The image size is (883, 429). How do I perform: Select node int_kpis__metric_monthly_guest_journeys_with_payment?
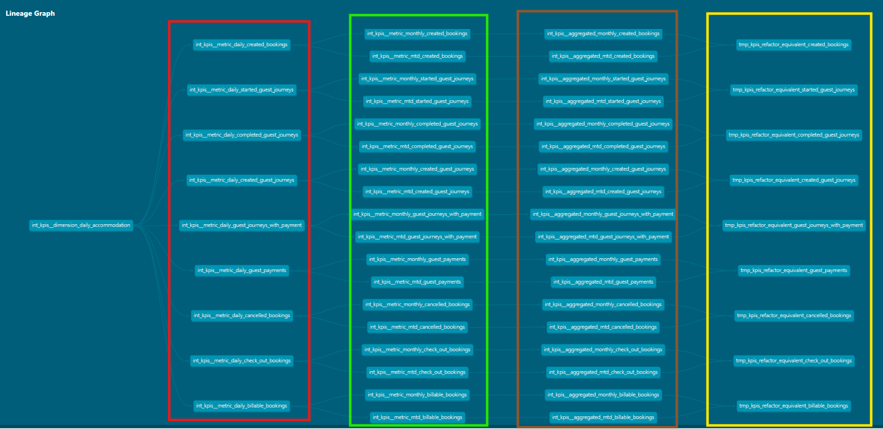point(417,214)
